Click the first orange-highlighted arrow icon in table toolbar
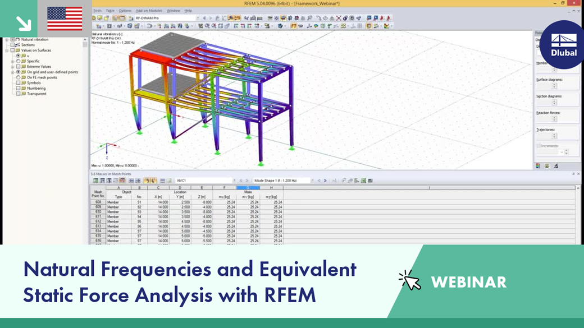584x328 pixels. click(x=147, y=181)
